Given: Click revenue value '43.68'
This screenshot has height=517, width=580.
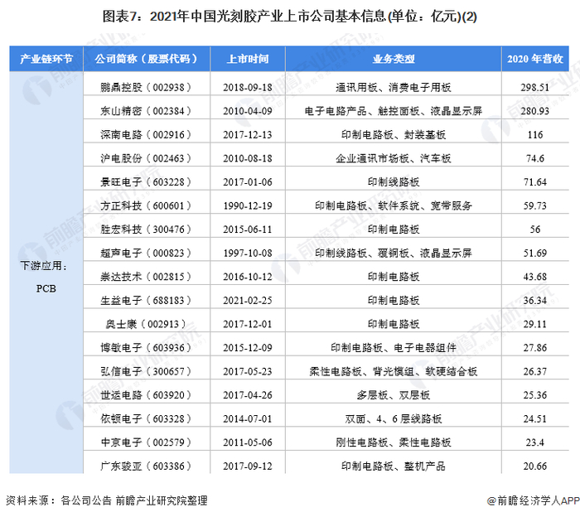Looking at the screenshot, I should 535,277.
